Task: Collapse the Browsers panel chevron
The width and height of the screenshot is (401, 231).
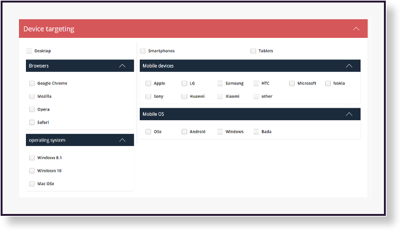Action: pyautogui.click(x=122, y=66)
